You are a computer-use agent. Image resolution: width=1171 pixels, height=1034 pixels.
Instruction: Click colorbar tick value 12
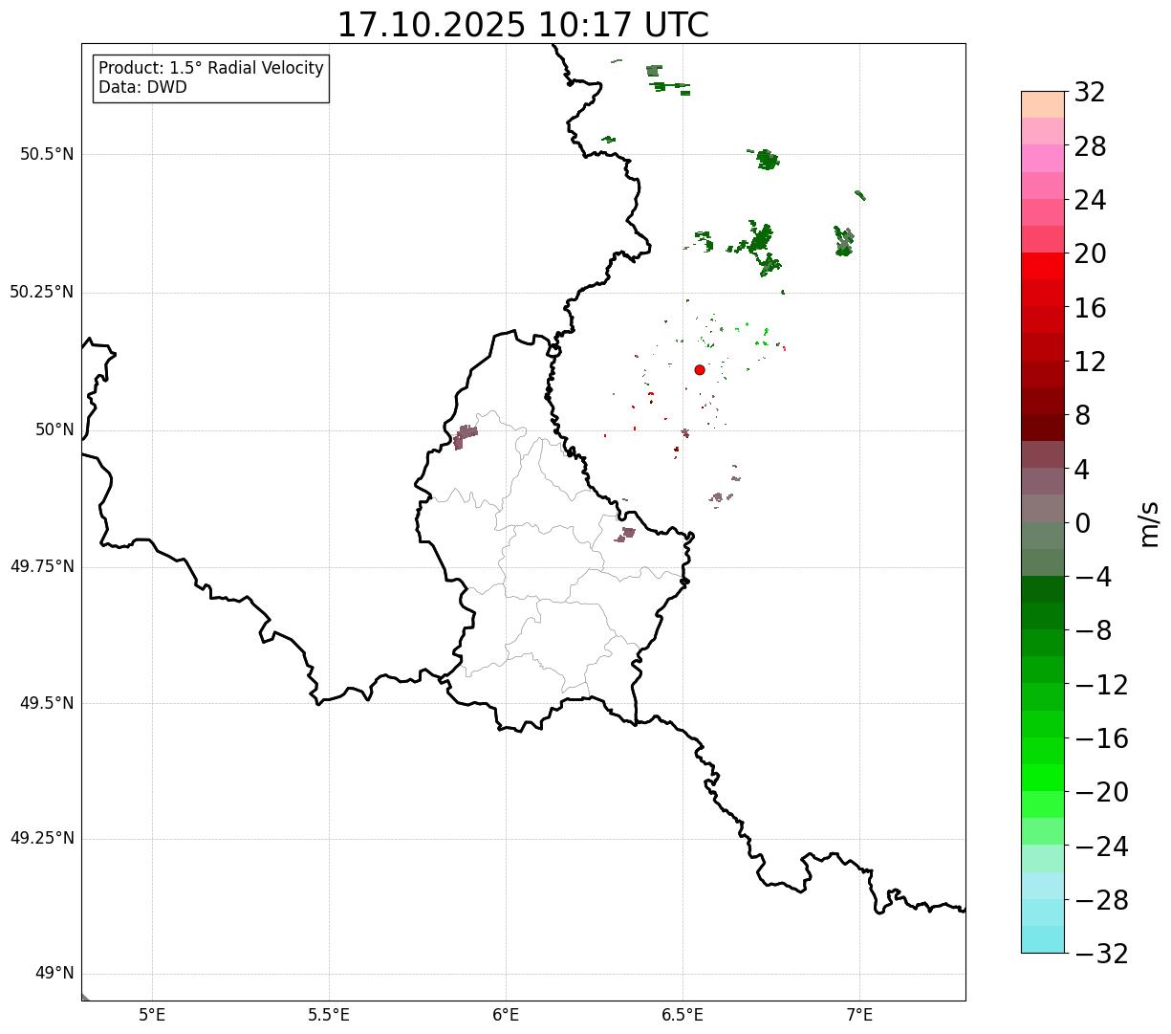[1090, 362]
